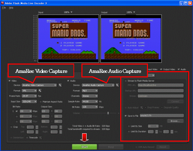This screenshot has height=151, width=193.
Task: Select Degrade Quality radio button
Action: click(162, 108)
